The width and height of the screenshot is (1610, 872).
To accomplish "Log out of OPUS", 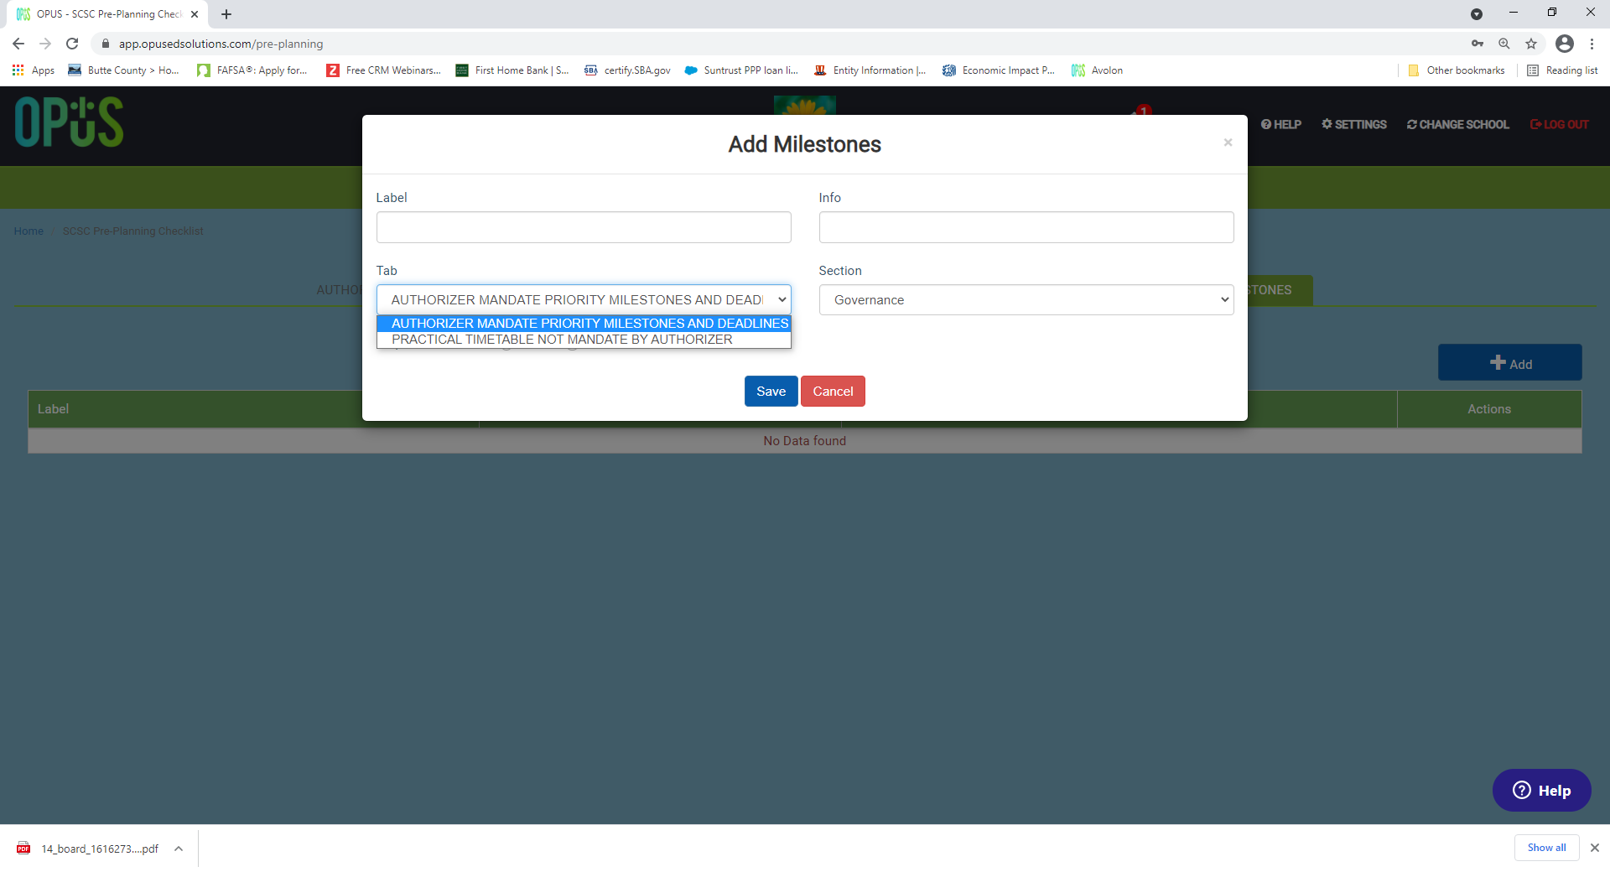I will tap(1560, 124).
